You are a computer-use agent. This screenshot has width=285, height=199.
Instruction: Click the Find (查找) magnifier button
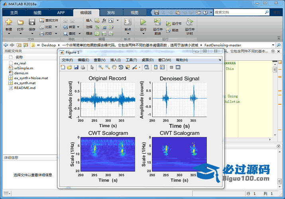tap(69, 33)
